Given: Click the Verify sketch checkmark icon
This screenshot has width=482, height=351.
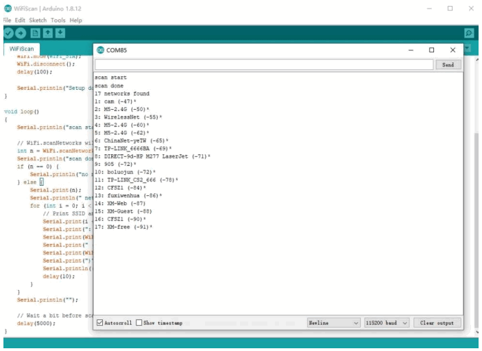Looking at the screenshot, I should (x=8, y=33).
